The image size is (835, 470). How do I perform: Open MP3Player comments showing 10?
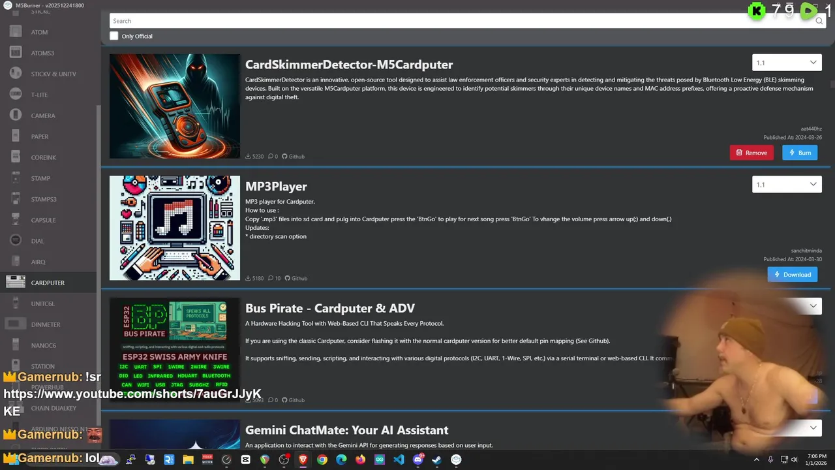point(274,278)
